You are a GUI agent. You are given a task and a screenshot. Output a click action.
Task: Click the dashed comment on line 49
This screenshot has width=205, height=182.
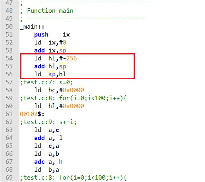[x=82, y=19]
